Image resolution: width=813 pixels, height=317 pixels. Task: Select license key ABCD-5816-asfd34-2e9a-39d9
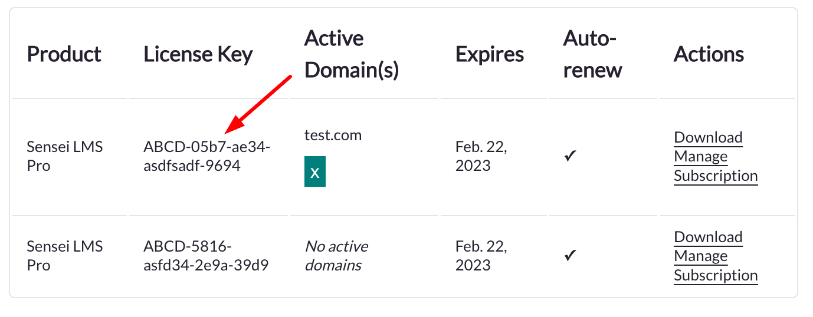(x=206, y=256)
